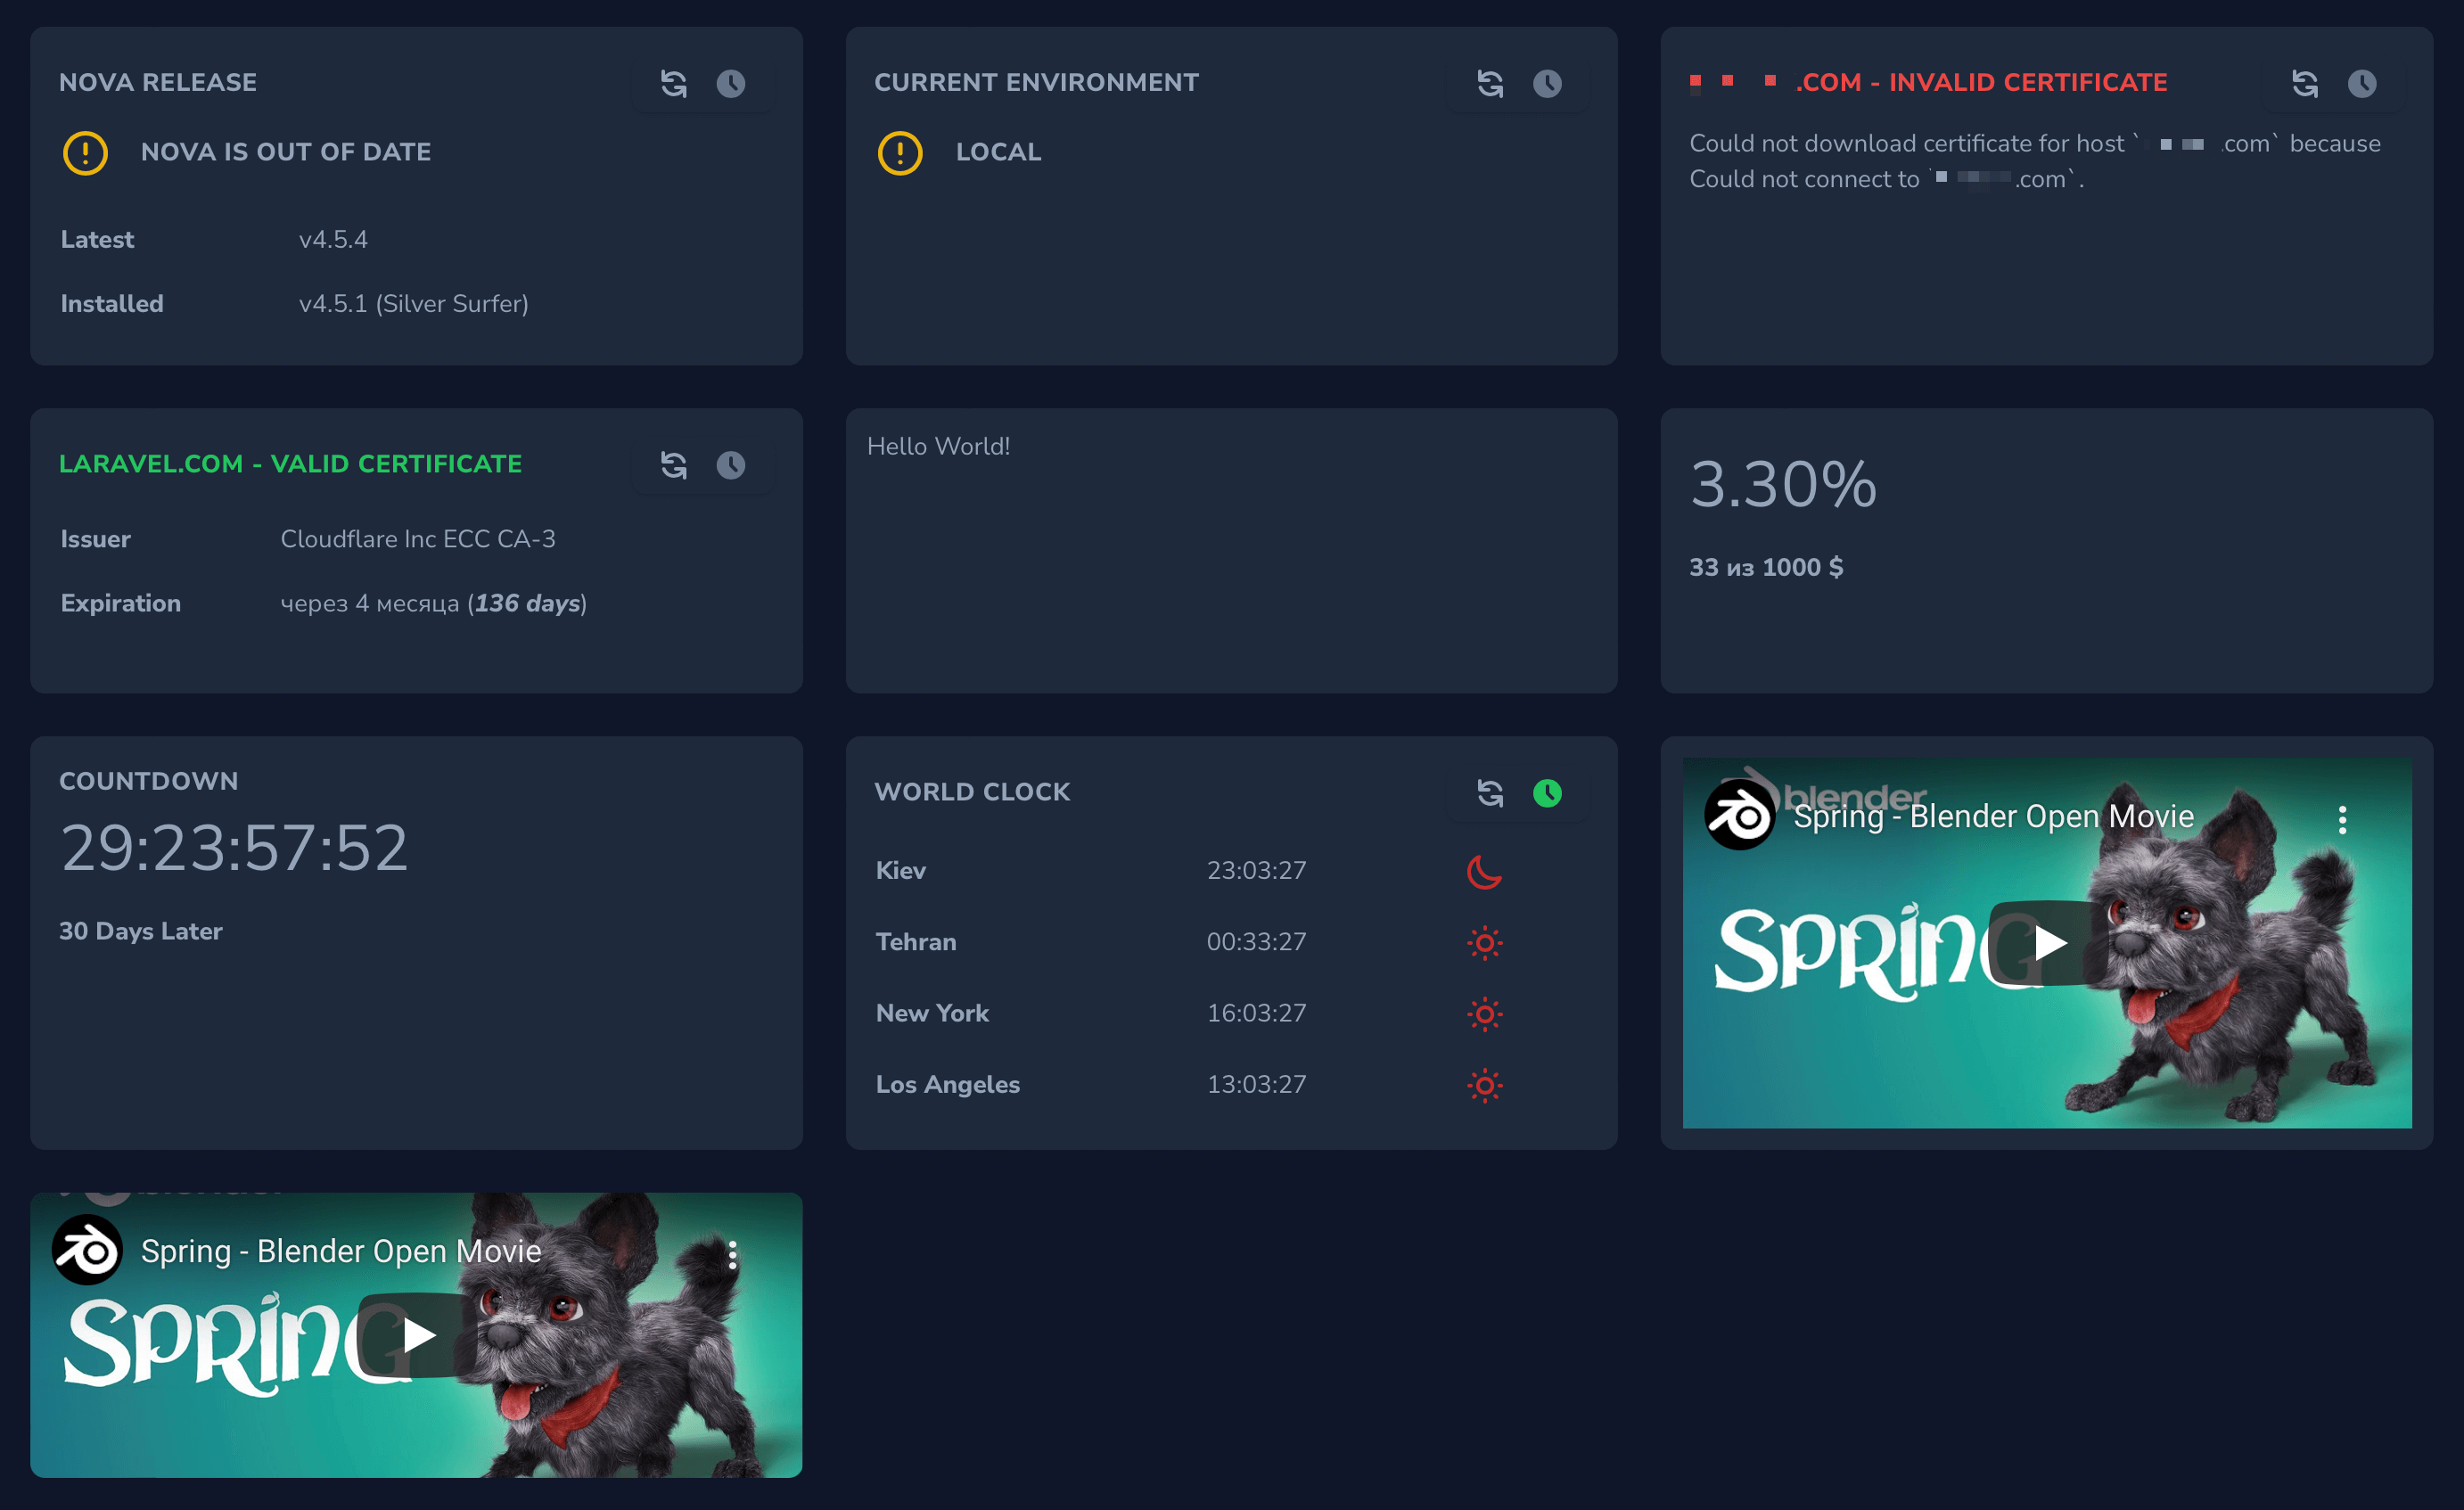2464x1510 pixels.
Task: Refresh the Laravel.com certificate card
Action: tap(674, 465)
